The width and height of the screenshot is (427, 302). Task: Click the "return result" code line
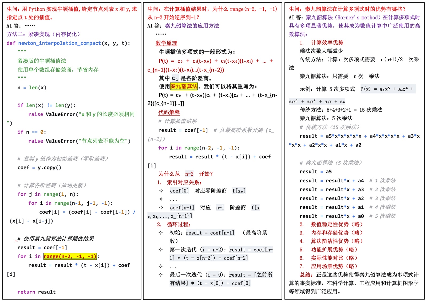click(x=37, y=292)
